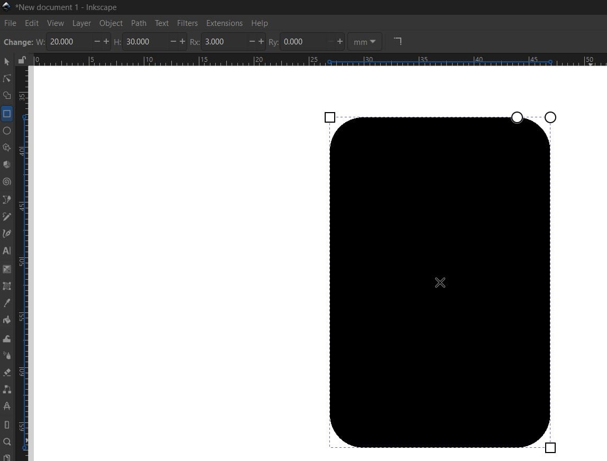Activate the Eraser tool

(x=7, y=372)
